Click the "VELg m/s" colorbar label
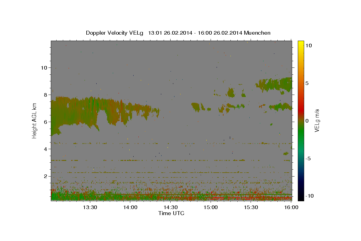The height and width of the screenshot is (241, 361). 317,120
